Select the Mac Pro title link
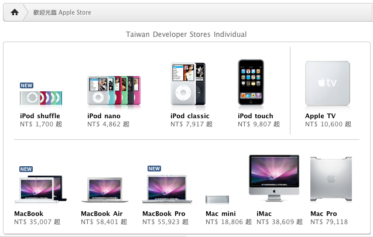This screenshot has height=237, width=373. pyautogui.click(x=323, y=214)
